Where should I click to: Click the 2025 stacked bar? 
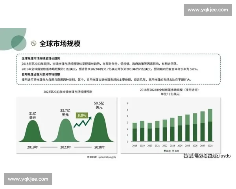point(187,128)
